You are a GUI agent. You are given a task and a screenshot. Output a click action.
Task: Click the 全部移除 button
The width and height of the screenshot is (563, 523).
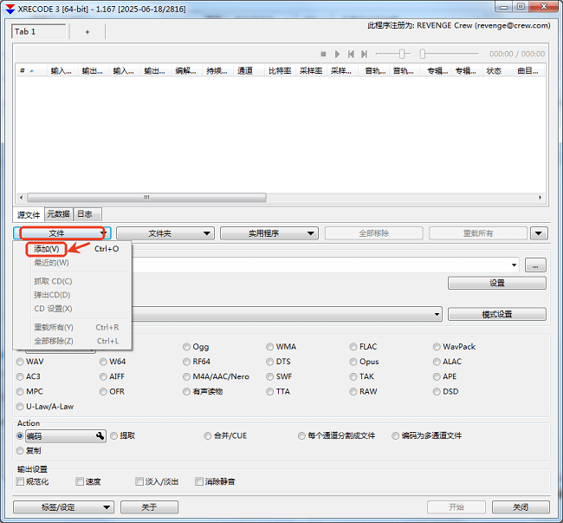pos(374,233)
